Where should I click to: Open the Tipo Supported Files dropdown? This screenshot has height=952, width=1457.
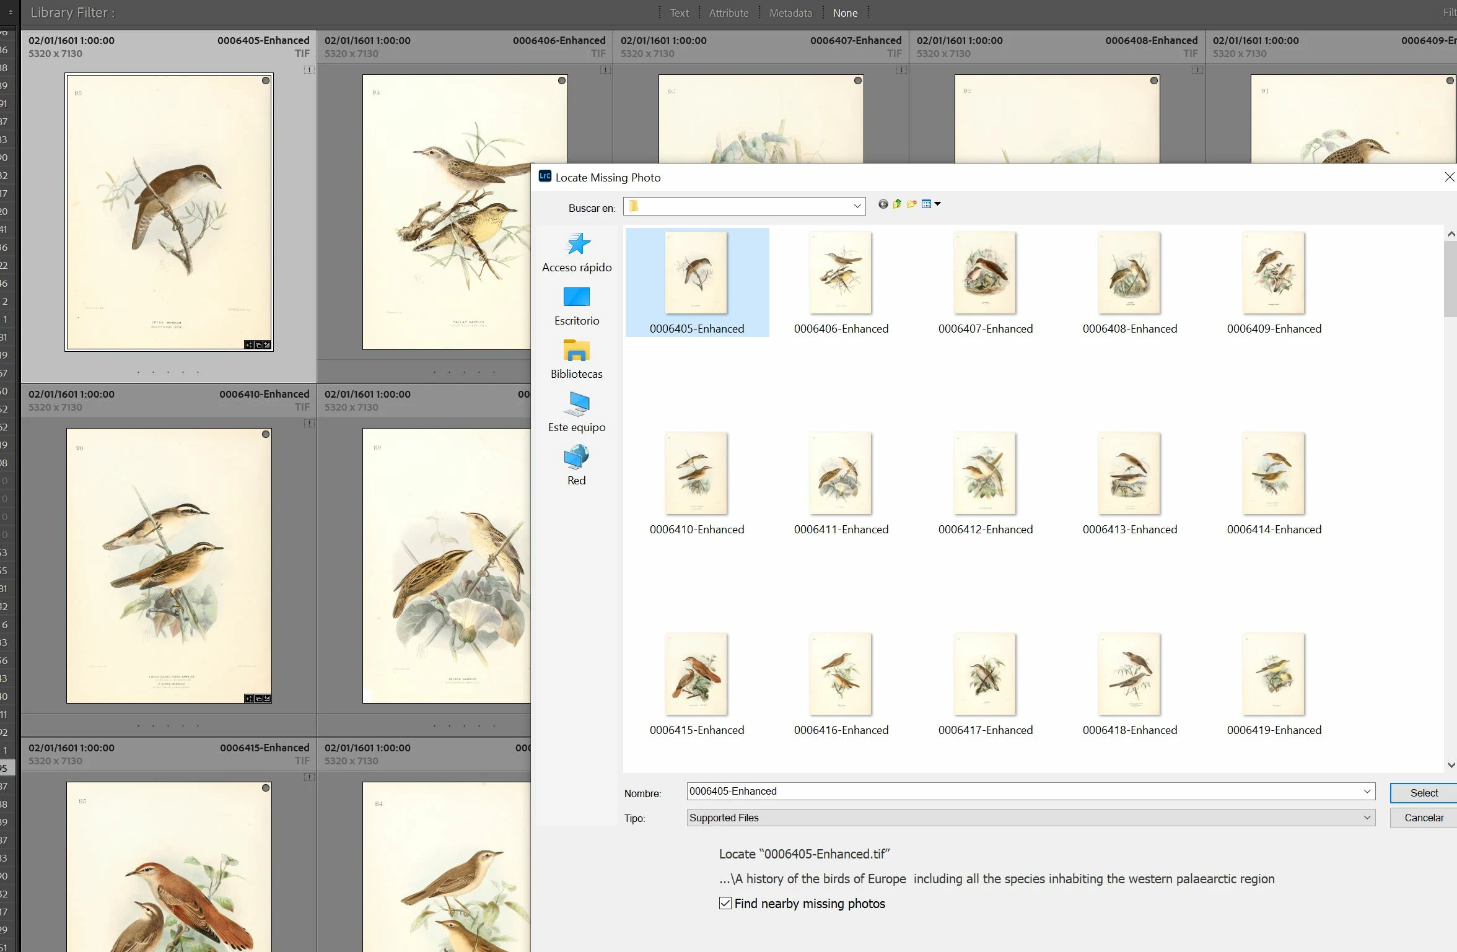1367,818
